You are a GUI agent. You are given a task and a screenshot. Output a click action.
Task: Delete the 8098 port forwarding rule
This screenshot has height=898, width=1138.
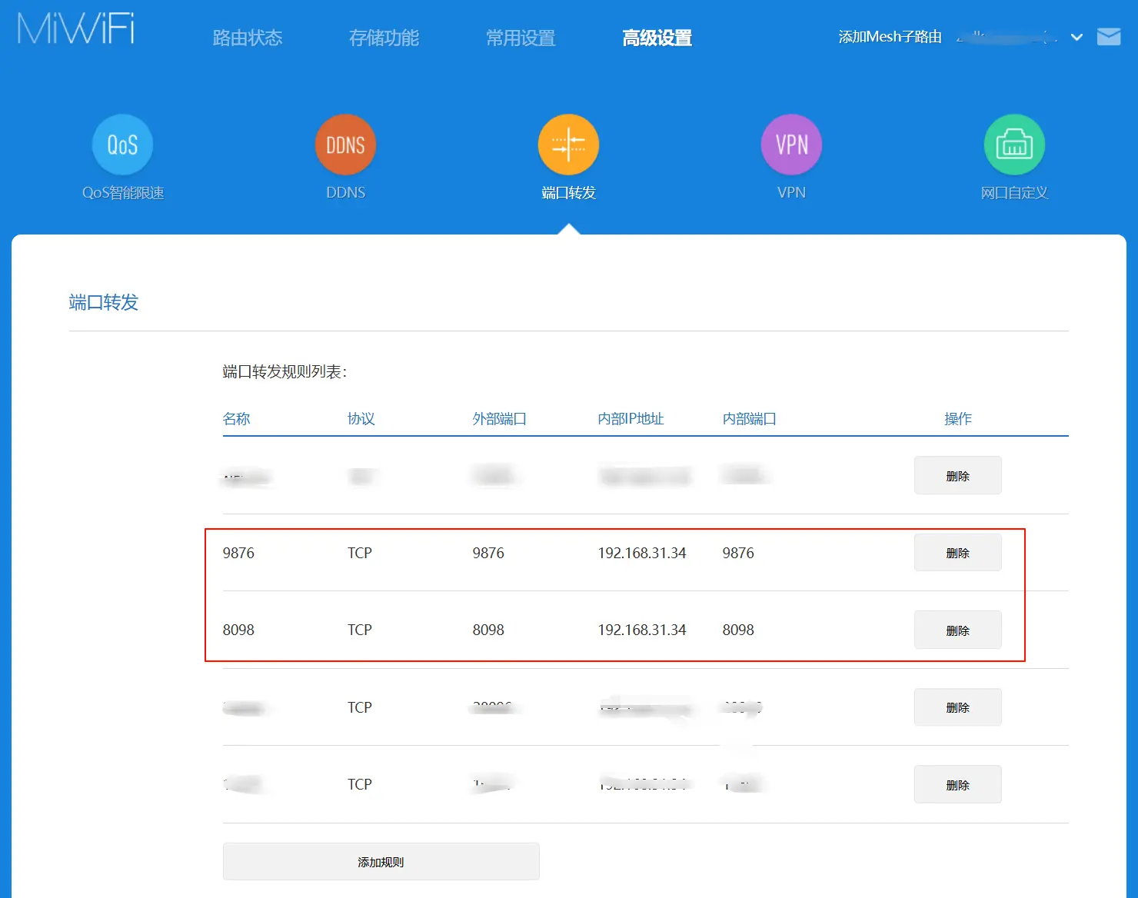coord(957,630)
